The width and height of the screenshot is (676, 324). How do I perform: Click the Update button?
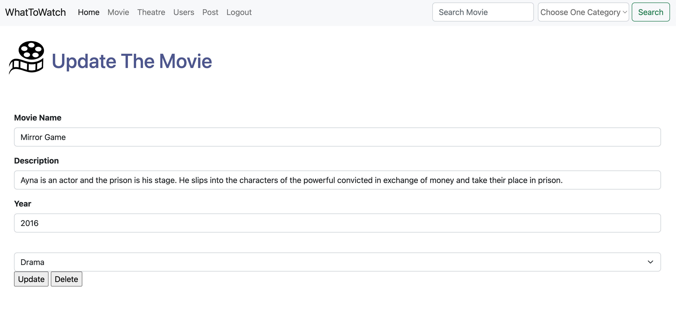coord(31,279)
